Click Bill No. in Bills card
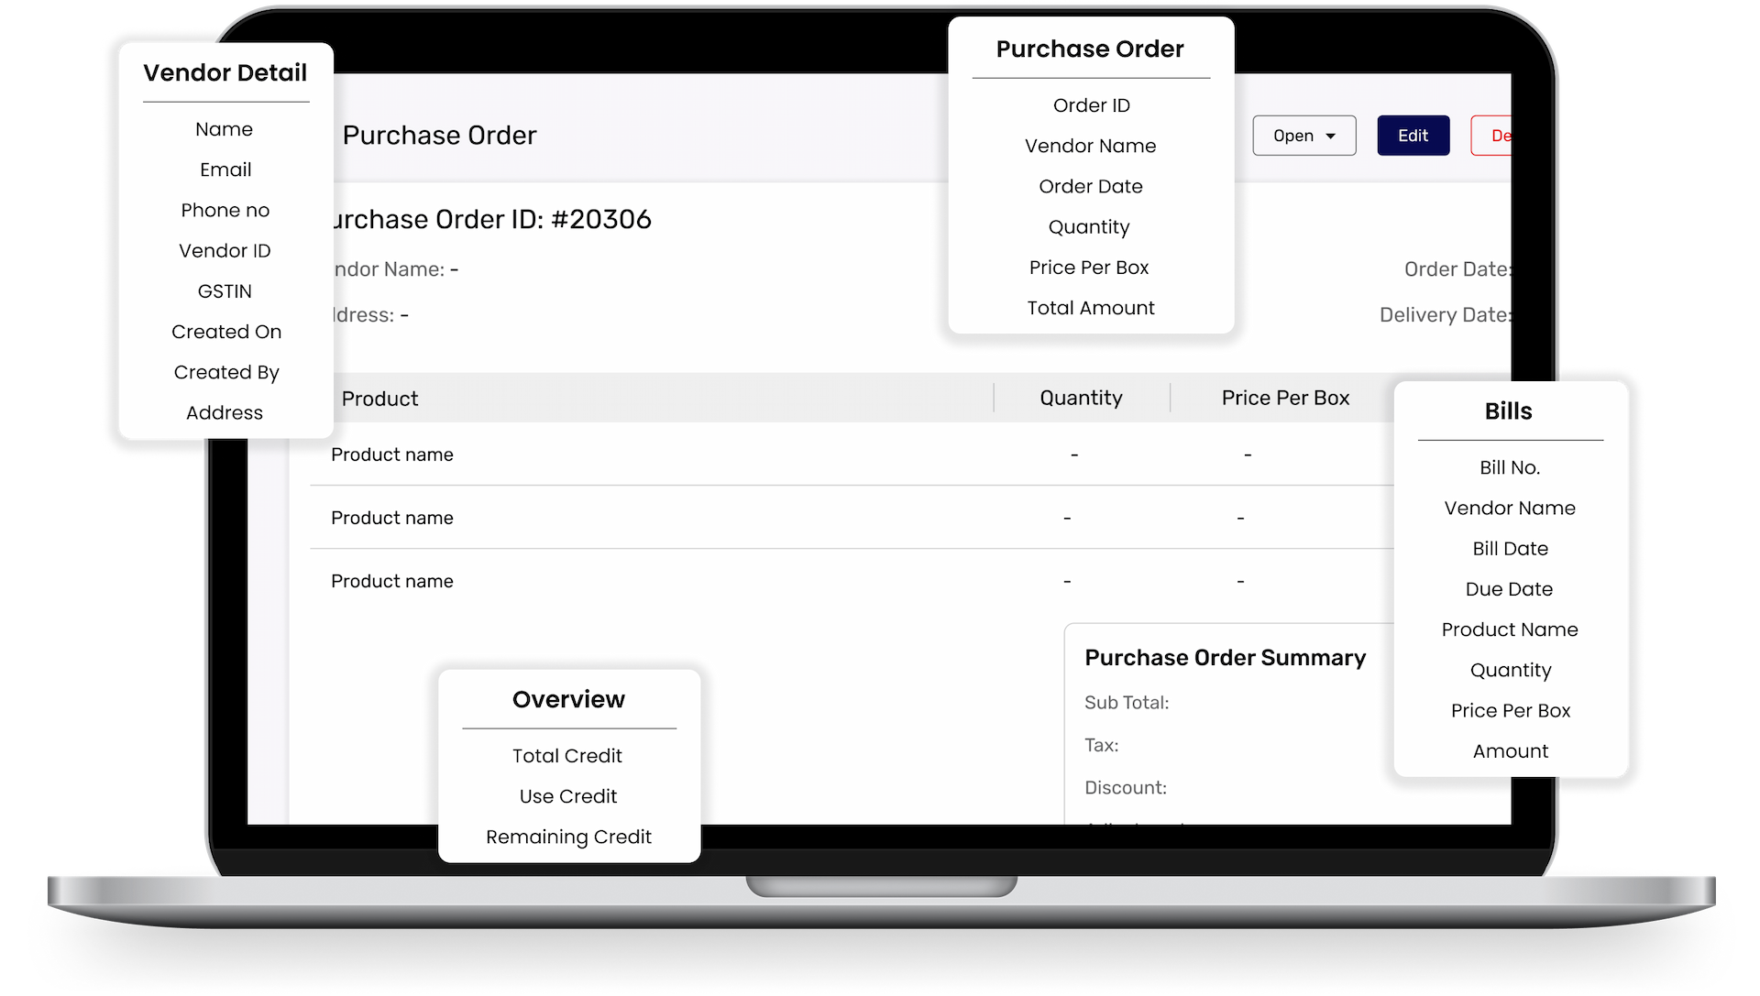 pyautogui.click(x=1510, y=467)
